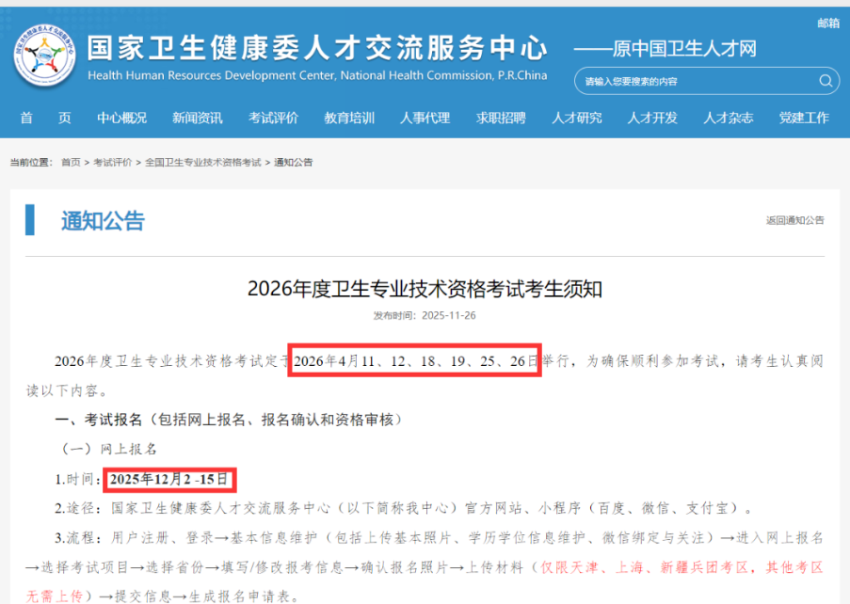Open the 求职招聘 recruitment menu item
Screen dimensions: 850x604
pos(500,119)
